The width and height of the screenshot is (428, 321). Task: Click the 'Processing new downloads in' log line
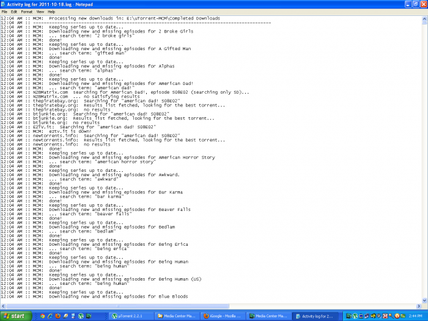110,18
